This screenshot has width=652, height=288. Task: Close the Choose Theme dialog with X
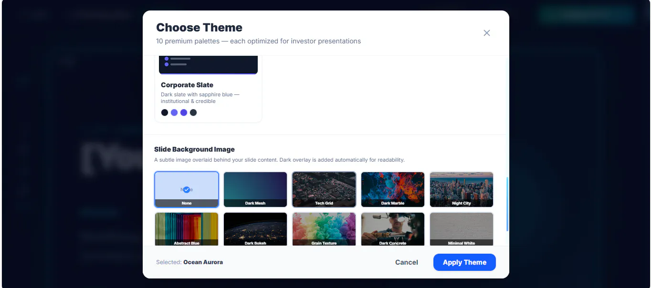pyautogui.click(x=487, y=33)
